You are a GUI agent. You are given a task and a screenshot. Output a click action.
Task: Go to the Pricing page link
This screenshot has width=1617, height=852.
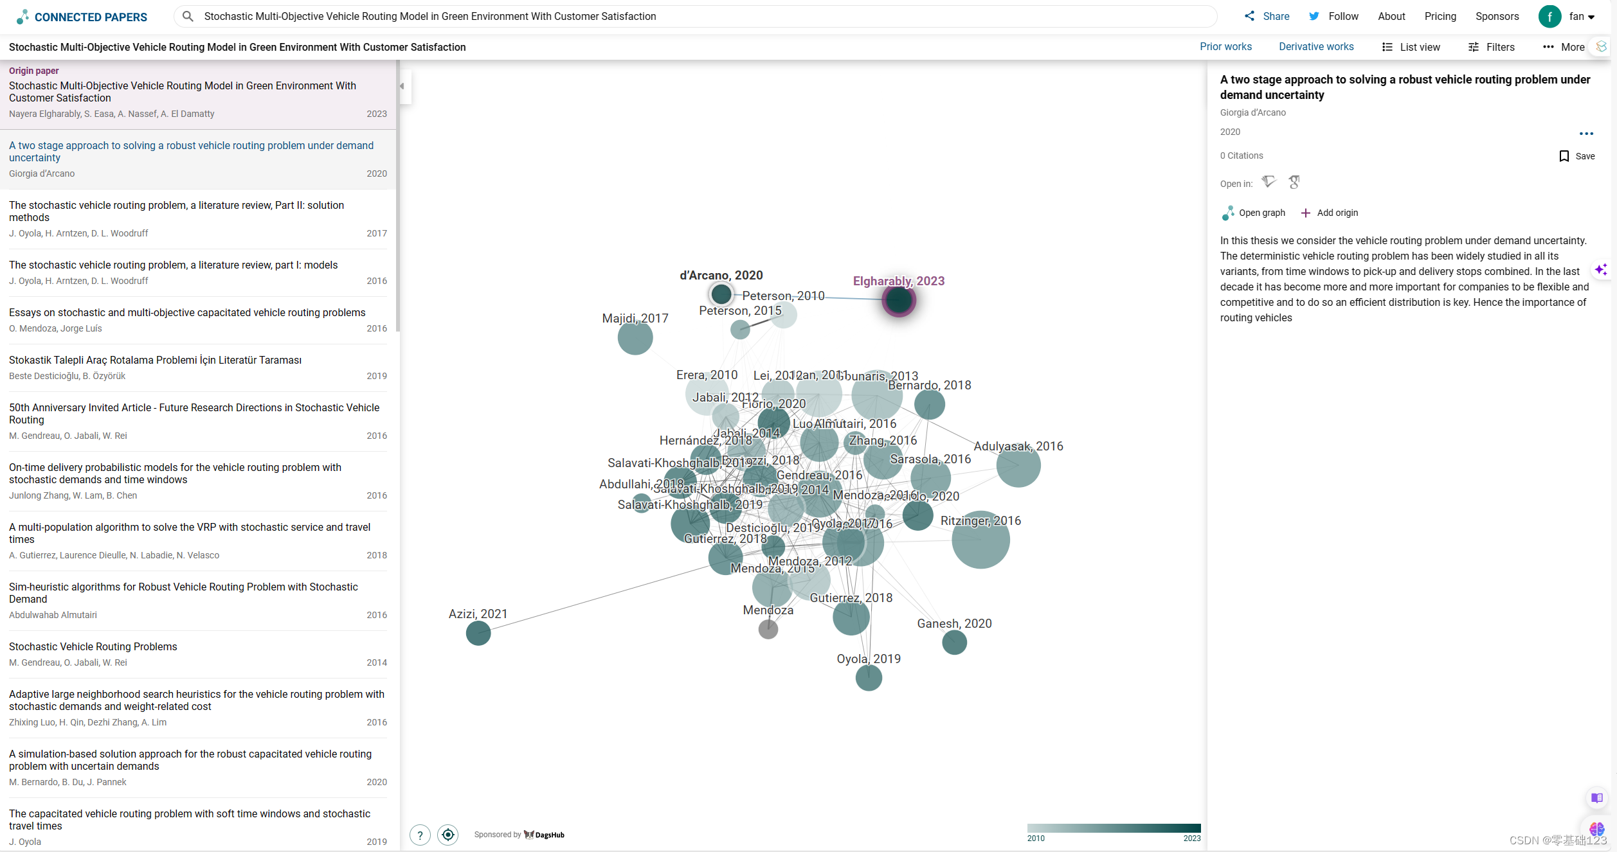pyautogui.click(x=1440, y=16)
